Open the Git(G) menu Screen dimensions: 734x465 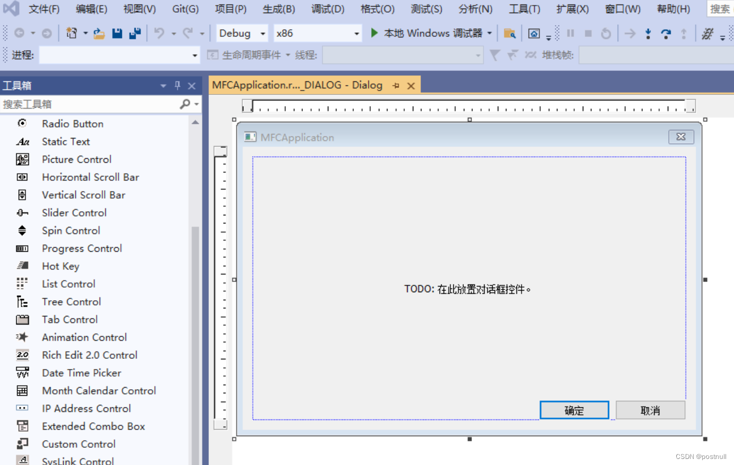coord(186,9)
